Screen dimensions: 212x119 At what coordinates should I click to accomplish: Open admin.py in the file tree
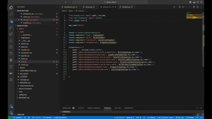point(25,44)
